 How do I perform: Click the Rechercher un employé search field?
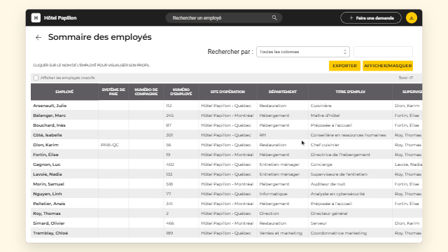[x=224, y=17]
